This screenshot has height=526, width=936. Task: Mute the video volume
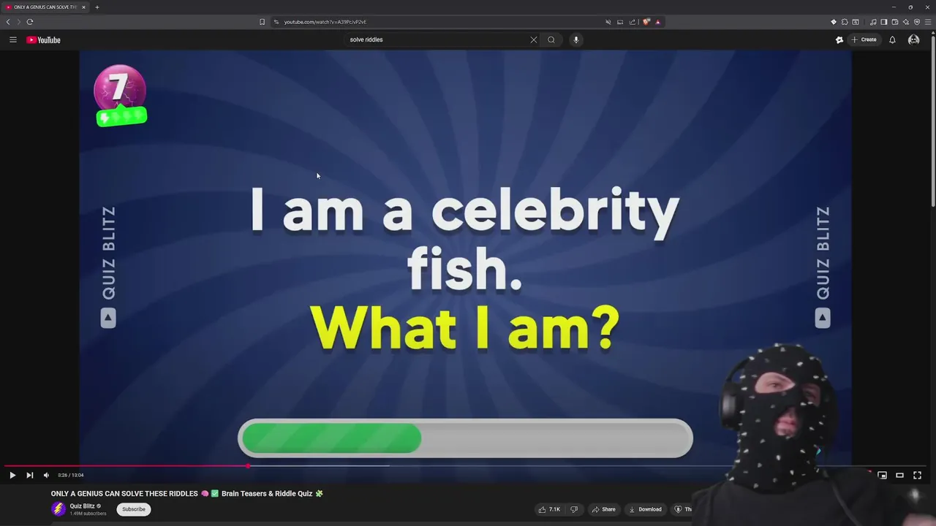click(47, 475)
